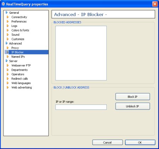Click the arrow icon beside Named IPs
This screenshot has height=149, width=159.
[x=8, y=56]
